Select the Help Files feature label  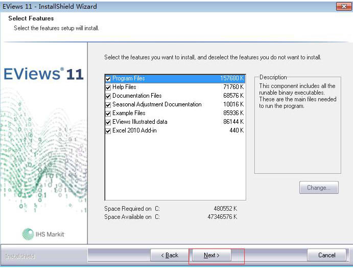coord(124,87)
